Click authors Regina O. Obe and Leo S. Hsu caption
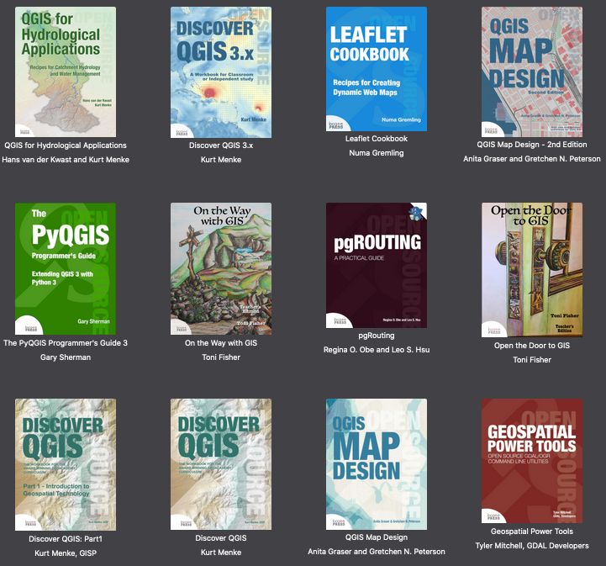606x566 pixels. [x=377, y=349]
